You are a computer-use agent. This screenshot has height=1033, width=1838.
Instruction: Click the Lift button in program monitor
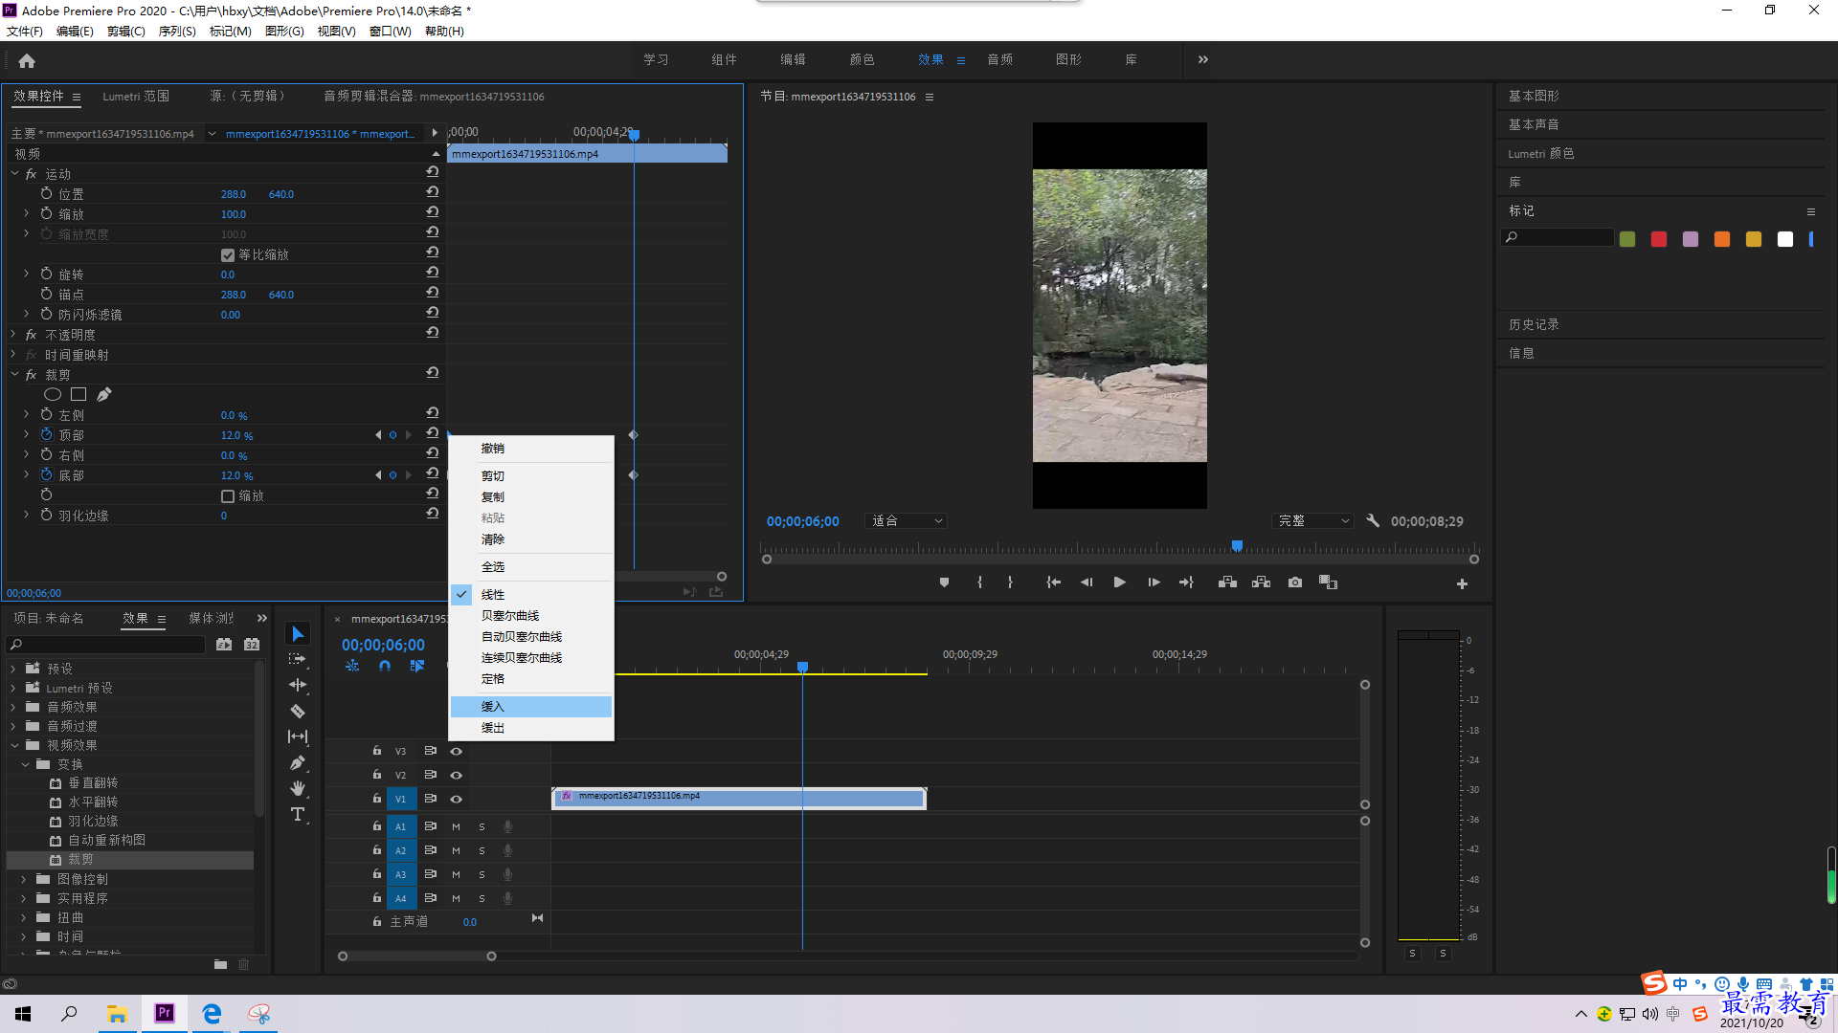(1227, 582)
